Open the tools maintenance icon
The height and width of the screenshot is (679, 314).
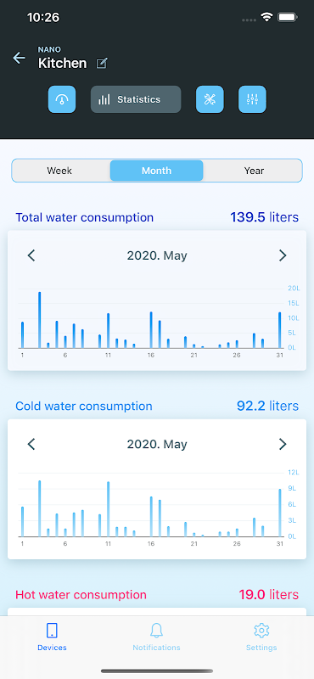(210, 99)
